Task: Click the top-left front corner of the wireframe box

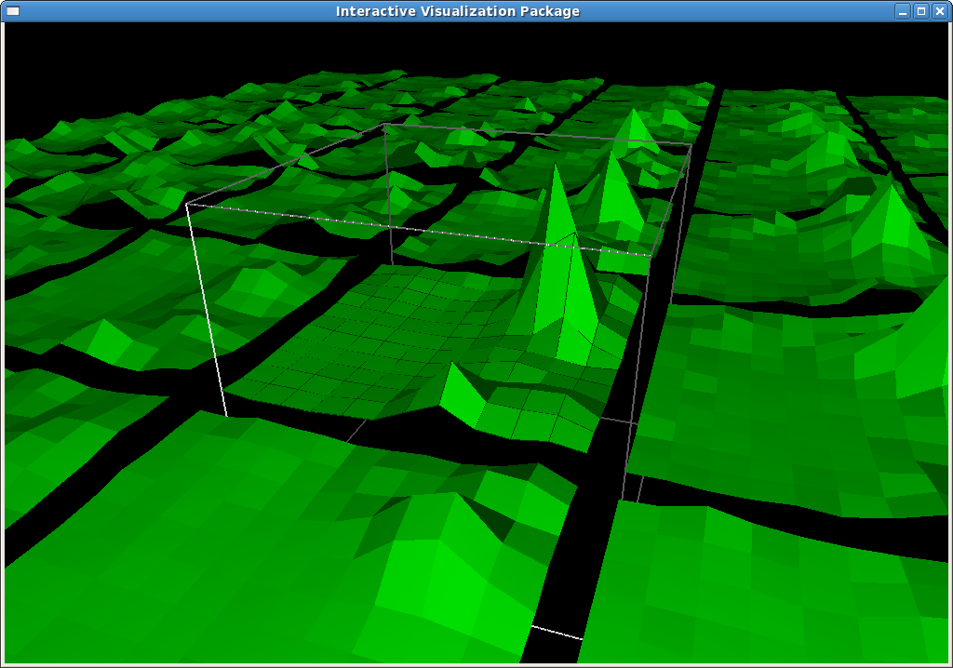Action: [187, 204]
